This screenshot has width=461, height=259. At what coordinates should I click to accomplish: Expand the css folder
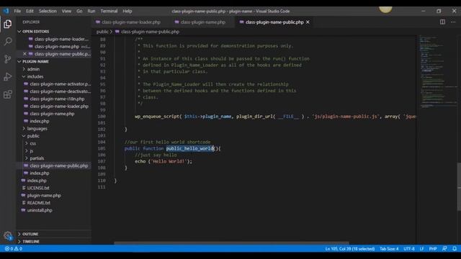[x=32, y=143]
